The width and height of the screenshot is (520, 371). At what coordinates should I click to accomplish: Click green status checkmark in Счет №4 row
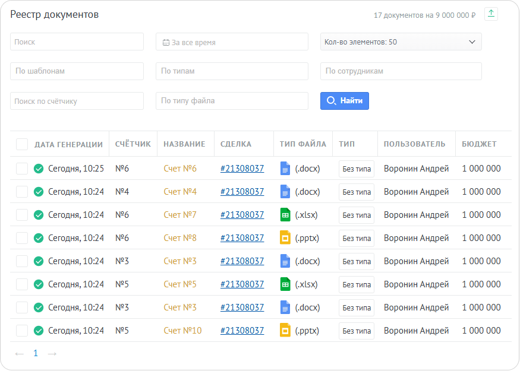[x=39, y=192]
